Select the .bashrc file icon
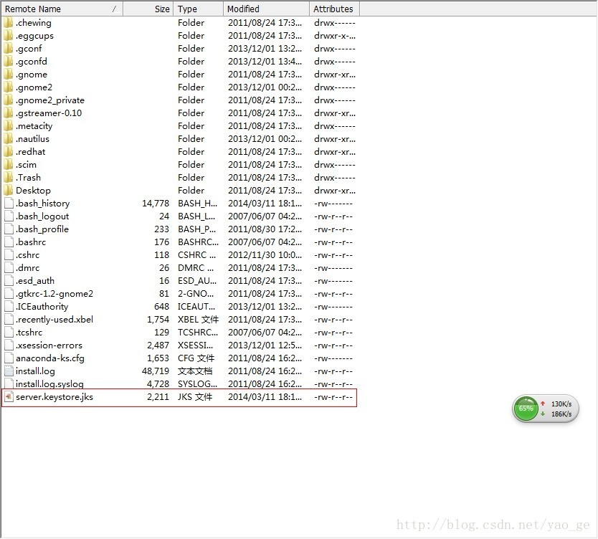This screenshot has width=598, height=539. 9,242
